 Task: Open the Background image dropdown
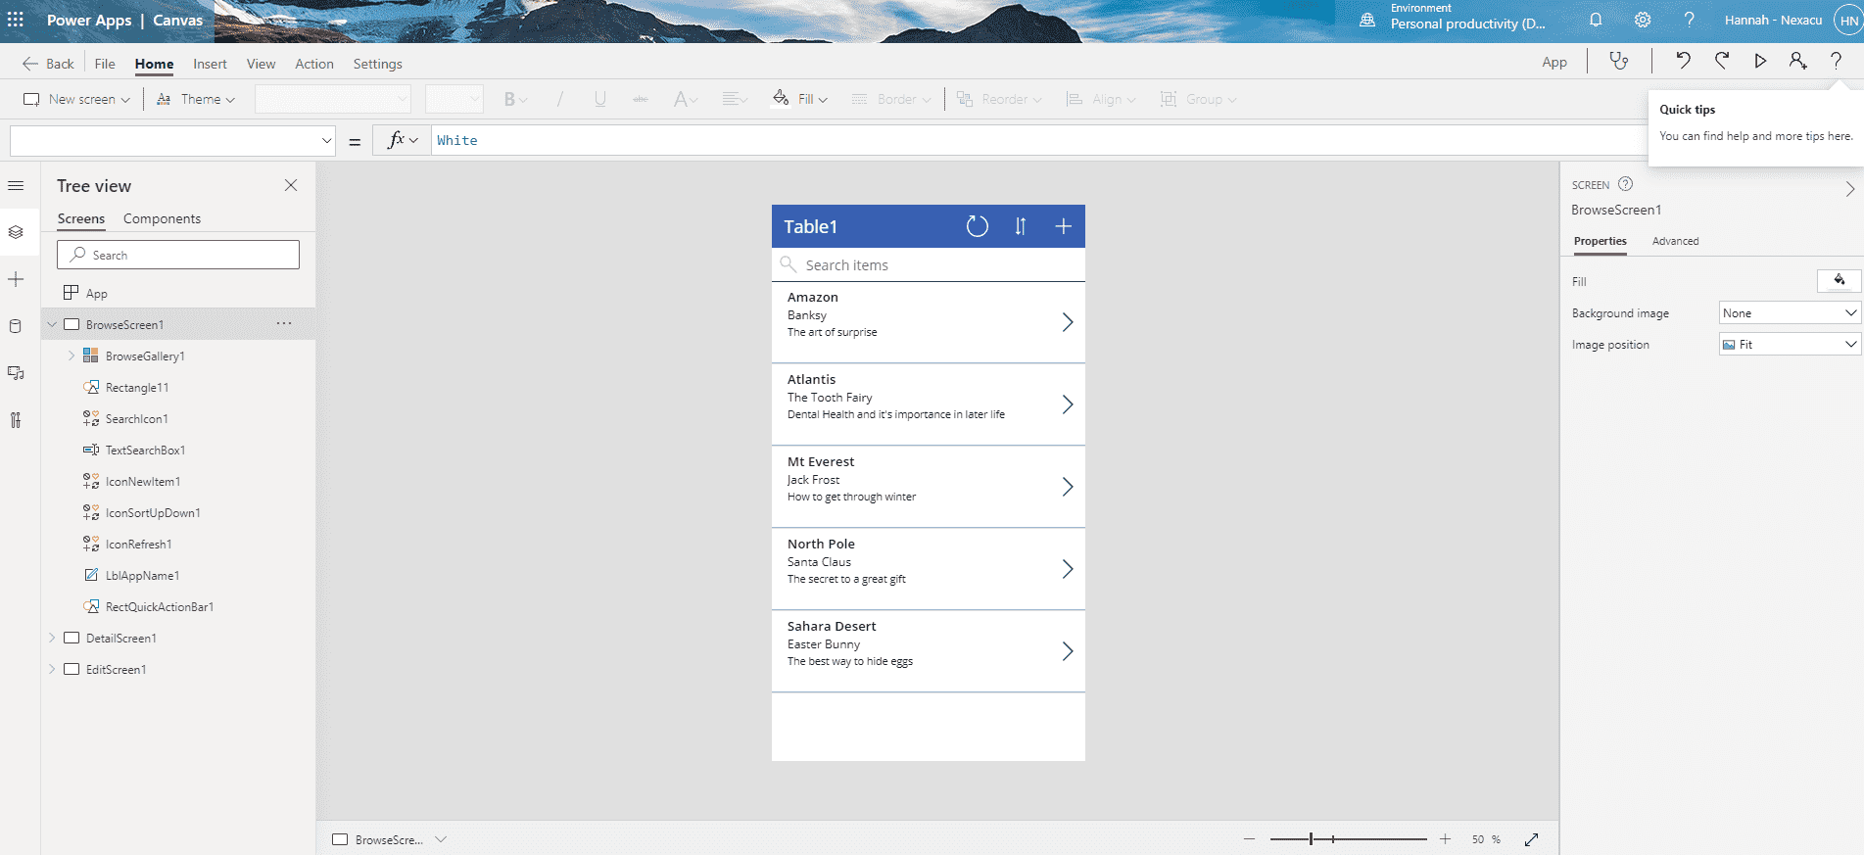(x=1790, y=313)
